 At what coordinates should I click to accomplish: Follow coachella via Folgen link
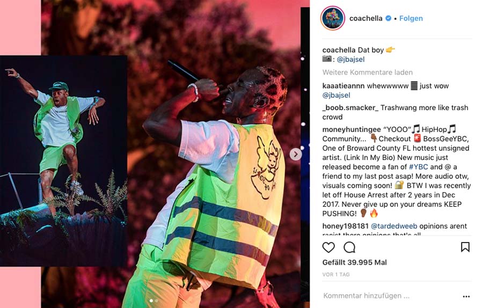411,18
